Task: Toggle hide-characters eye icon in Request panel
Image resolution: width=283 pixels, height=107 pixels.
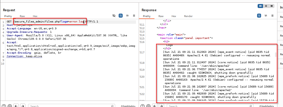Action: tap(114, 16)
